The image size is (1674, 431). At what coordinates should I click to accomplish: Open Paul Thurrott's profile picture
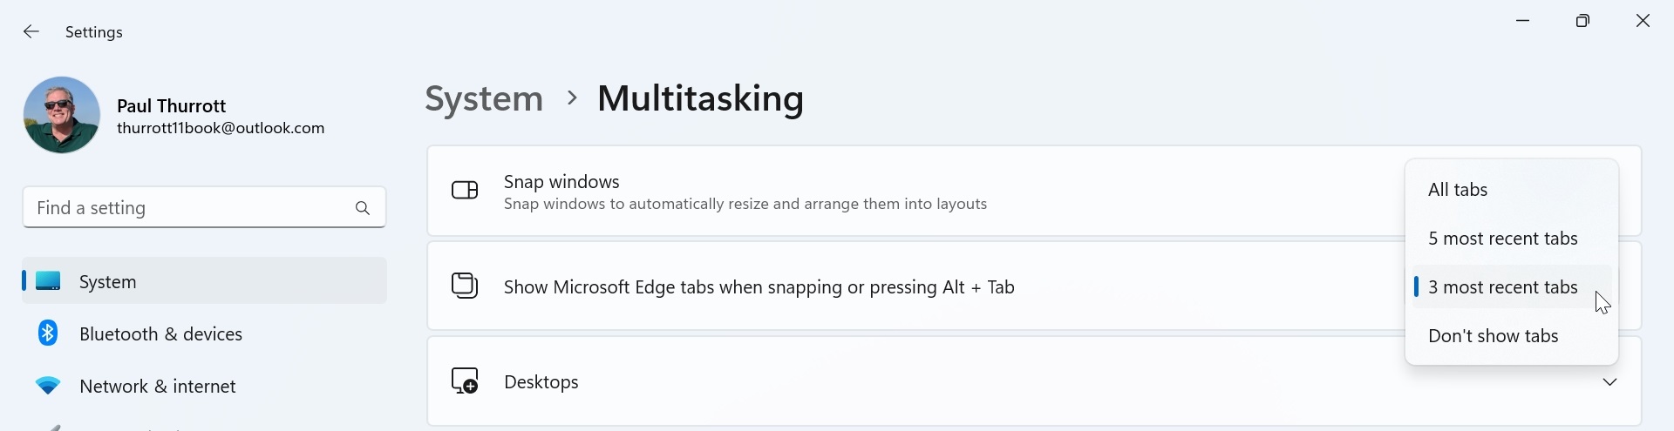[x=62, y=115]
